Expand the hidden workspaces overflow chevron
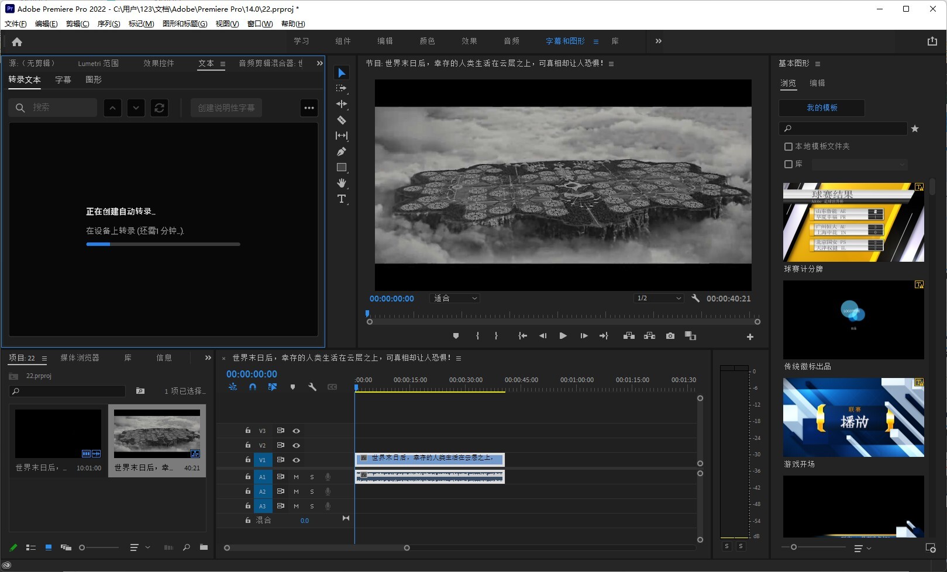 click(659, 41)
